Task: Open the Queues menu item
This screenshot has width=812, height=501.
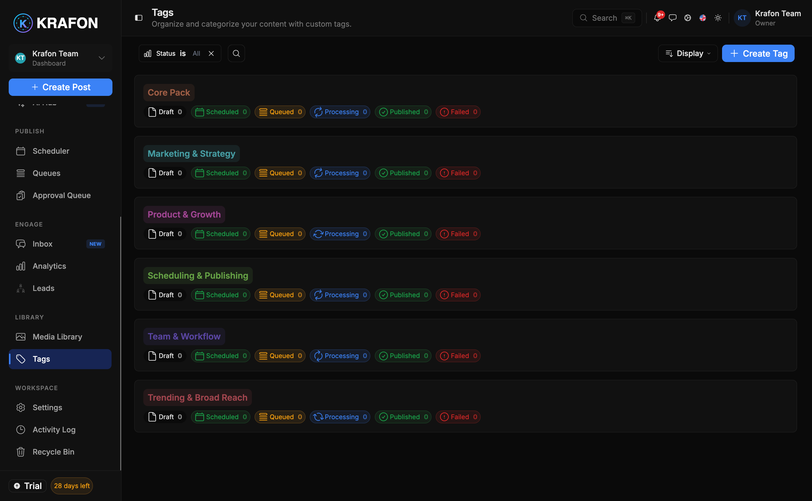Action: coord(60,173)
